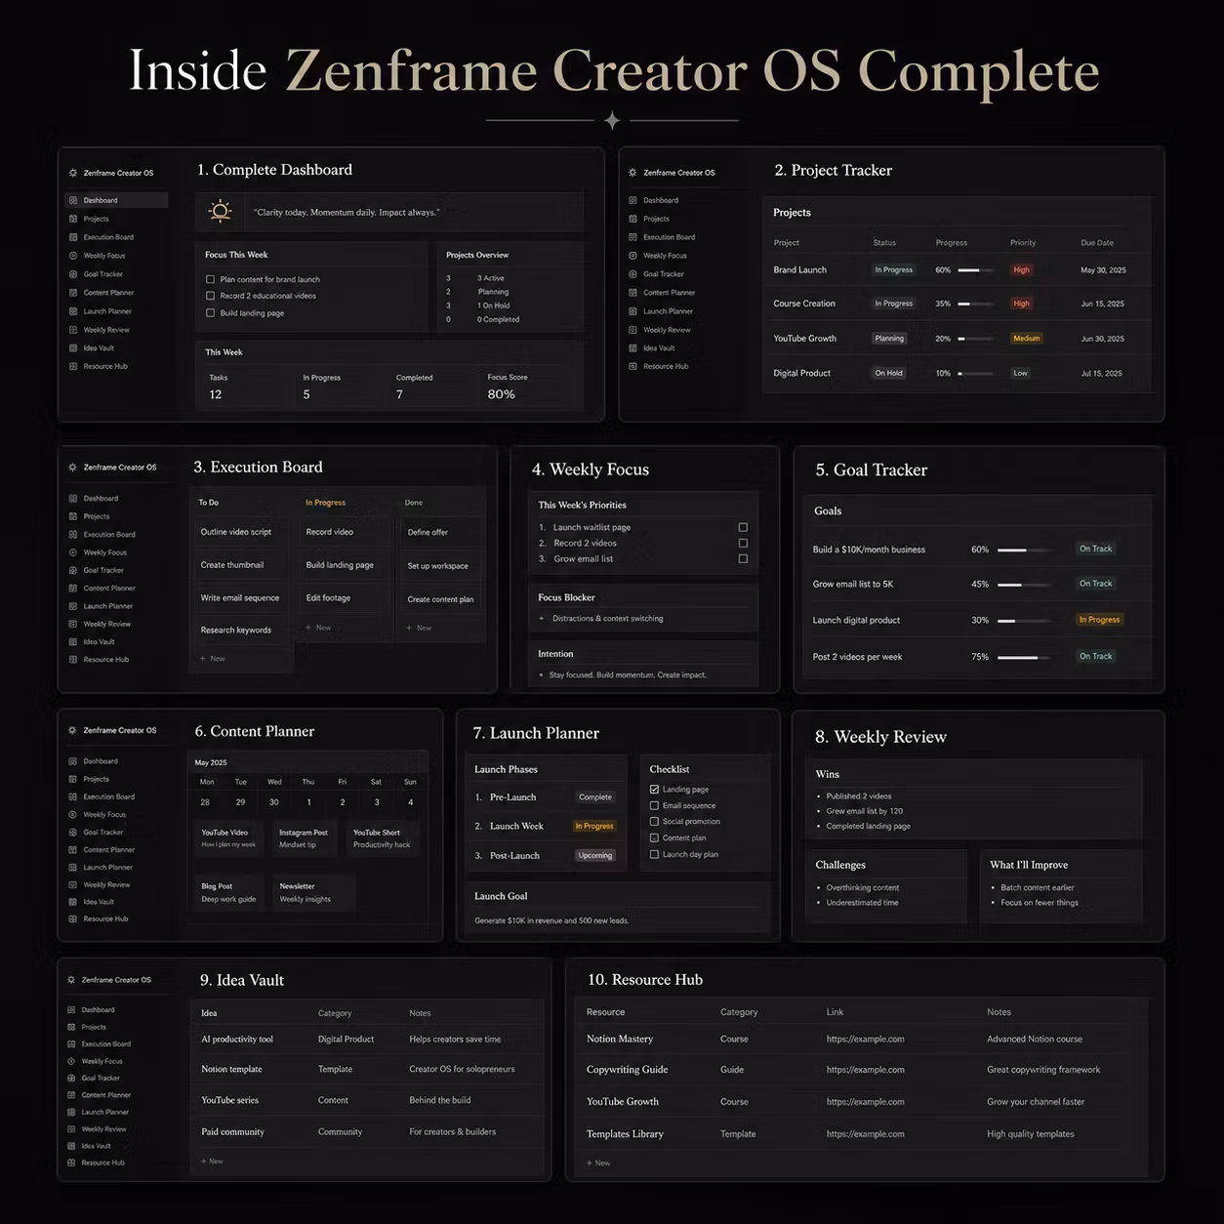Check 'Record 2 educational videos' checkbox
The image size is (1224, 1224).
[210, 296]
